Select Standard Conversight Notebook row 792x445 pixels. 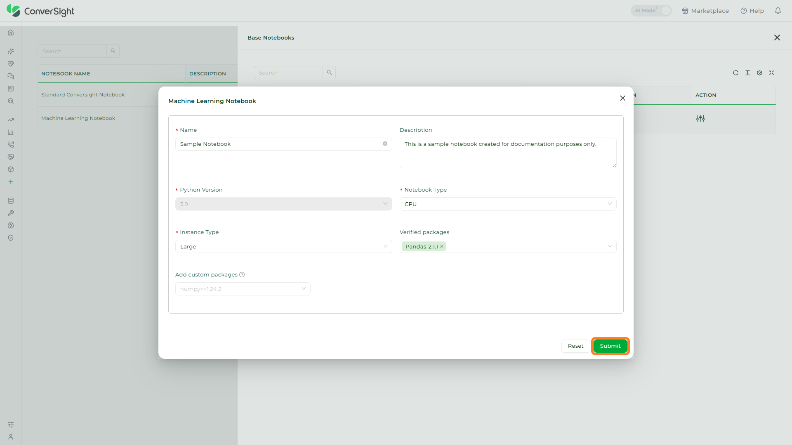click(83, 95)
